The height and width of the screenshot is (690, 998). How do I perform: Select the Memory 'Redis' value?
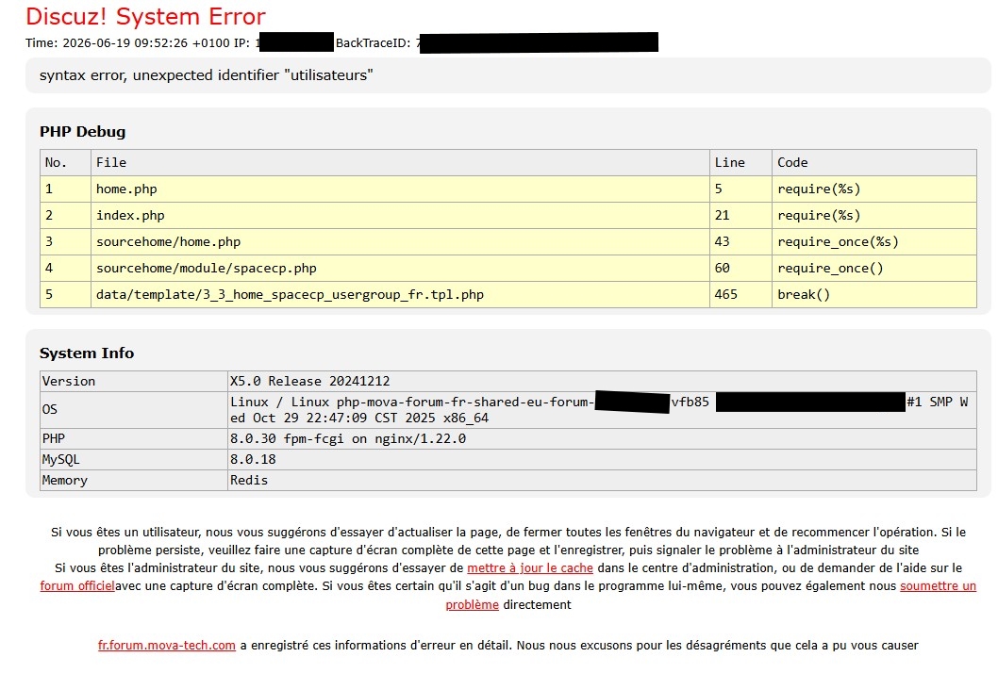coord(602,480)
